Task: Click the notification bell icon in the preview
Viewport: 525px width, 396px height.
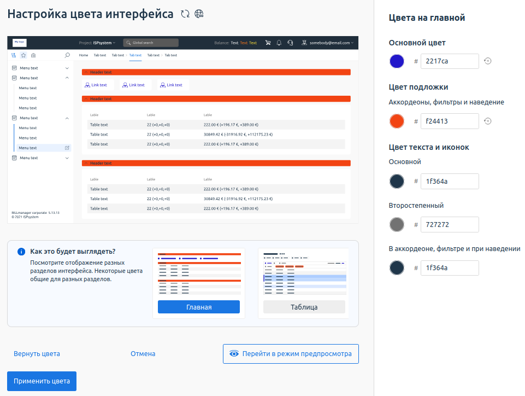Action: point(279,43)
